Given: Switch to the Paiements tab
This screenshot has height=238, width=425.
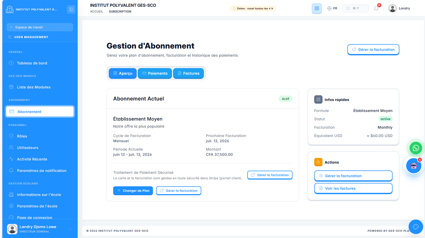Looking at the screenshot, I should coord(155,73).
